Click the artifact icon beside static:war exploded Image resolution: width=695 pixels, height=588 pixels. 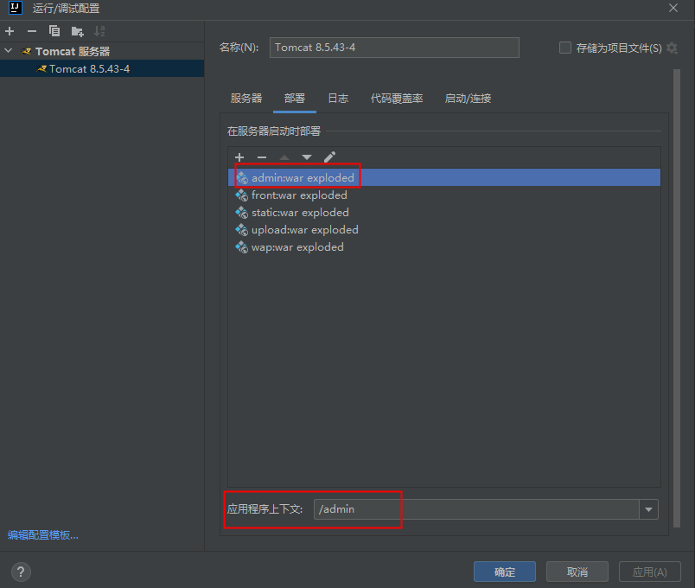(x=241, y=213)
